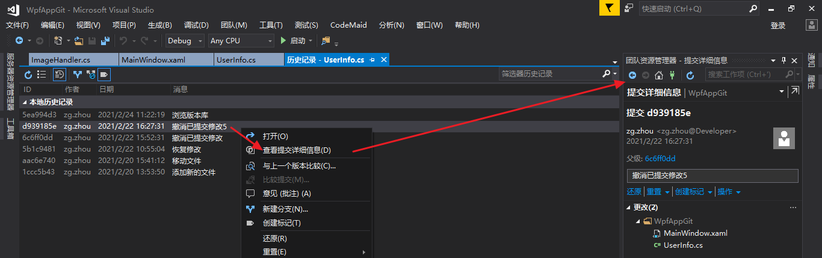Click the 快速启动 search box

pos(699,8)
